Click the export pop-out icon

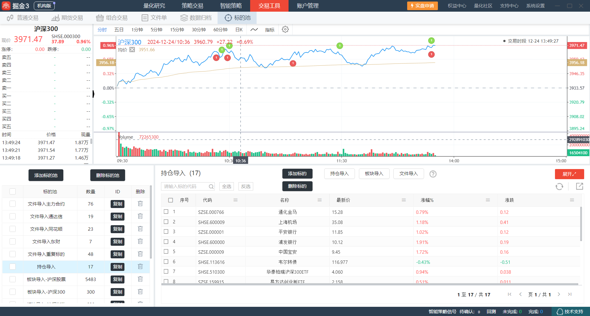pos(580,186)
